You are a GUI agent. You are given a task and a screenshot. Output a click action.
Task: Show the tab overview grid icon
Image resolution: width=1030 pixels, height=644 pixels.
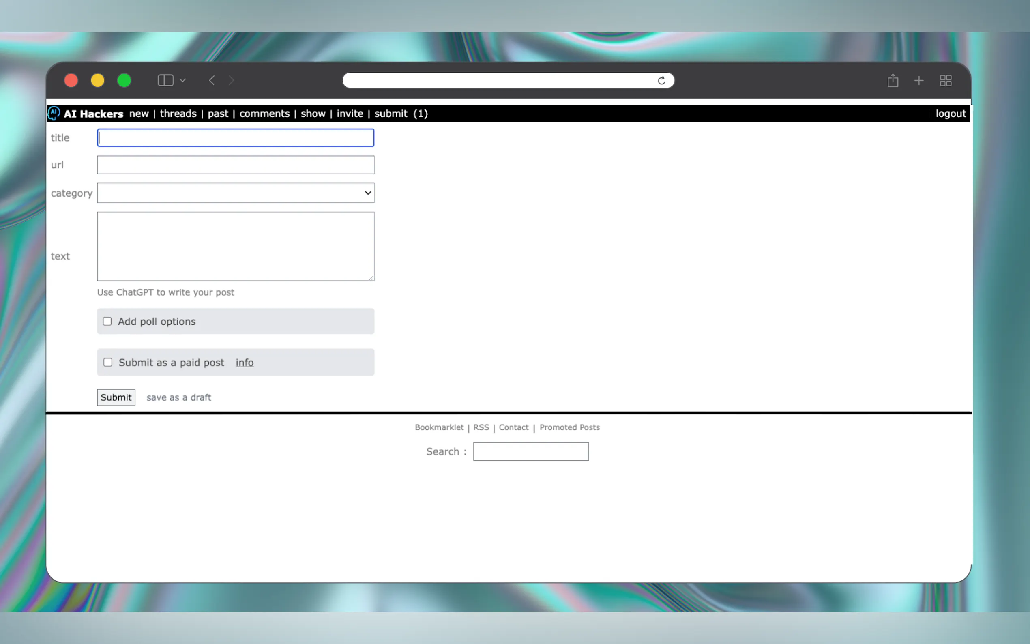(x=945, y=80)
